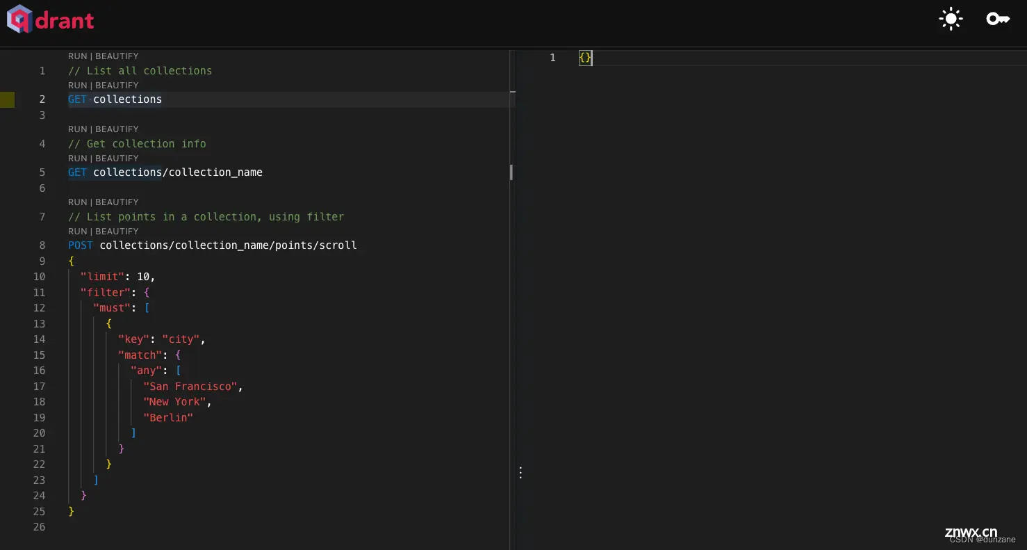Run the "GET collections" request
Screen dimensions: 1027x550
tap(78, 86)
